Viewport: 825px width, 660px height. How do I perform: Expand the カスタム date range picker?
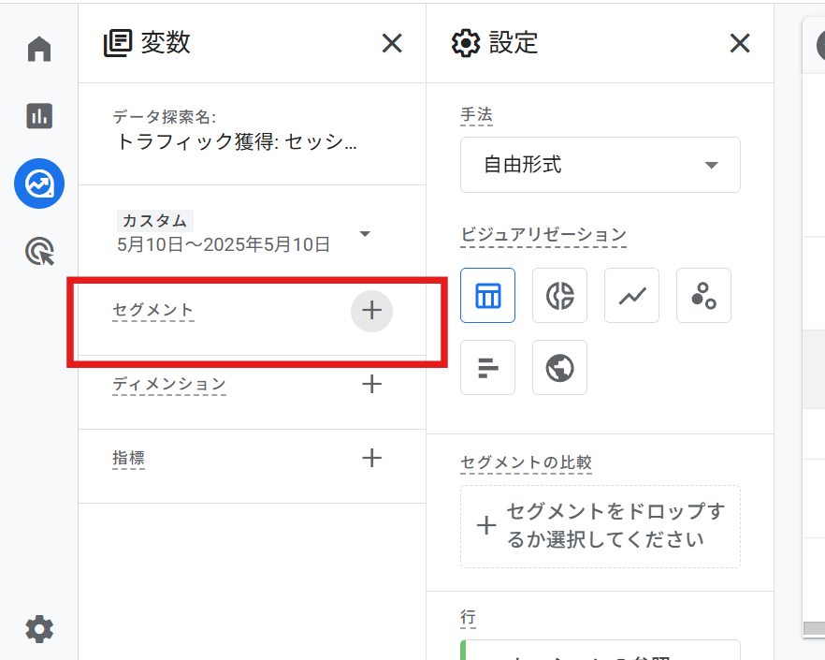[x=365, y=234]
